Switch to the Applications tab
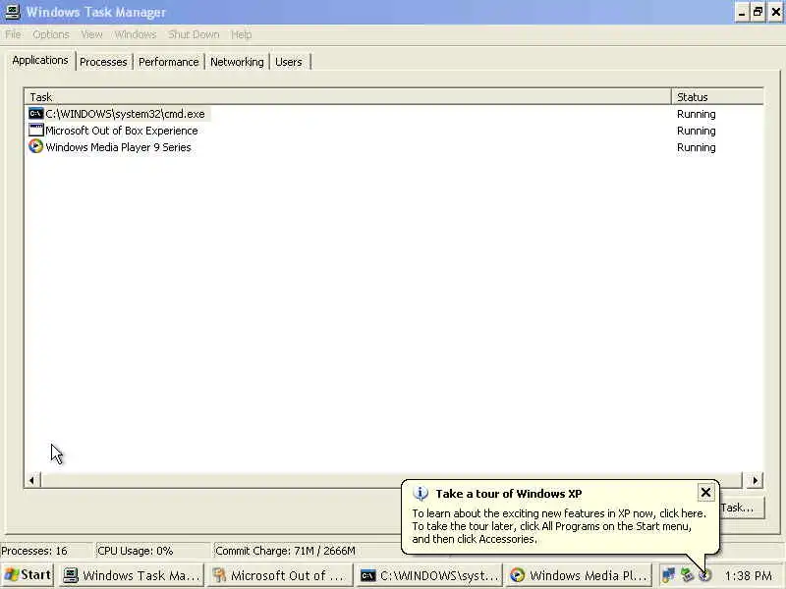Screen dimensions: 786x589 point(40,60)
